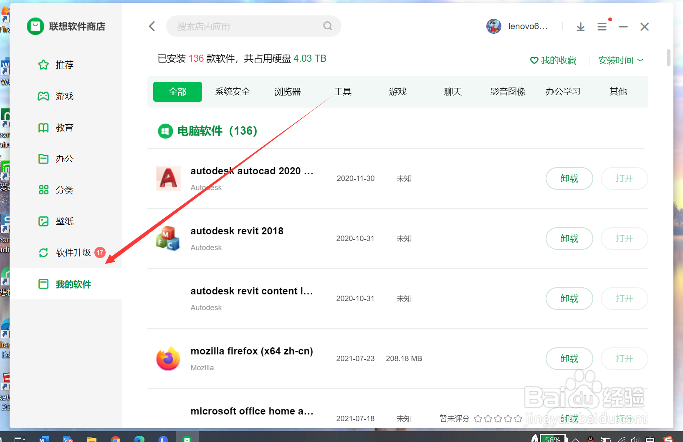Open autodesk revit 2018

pyautogui.click(x=625, y=239)
